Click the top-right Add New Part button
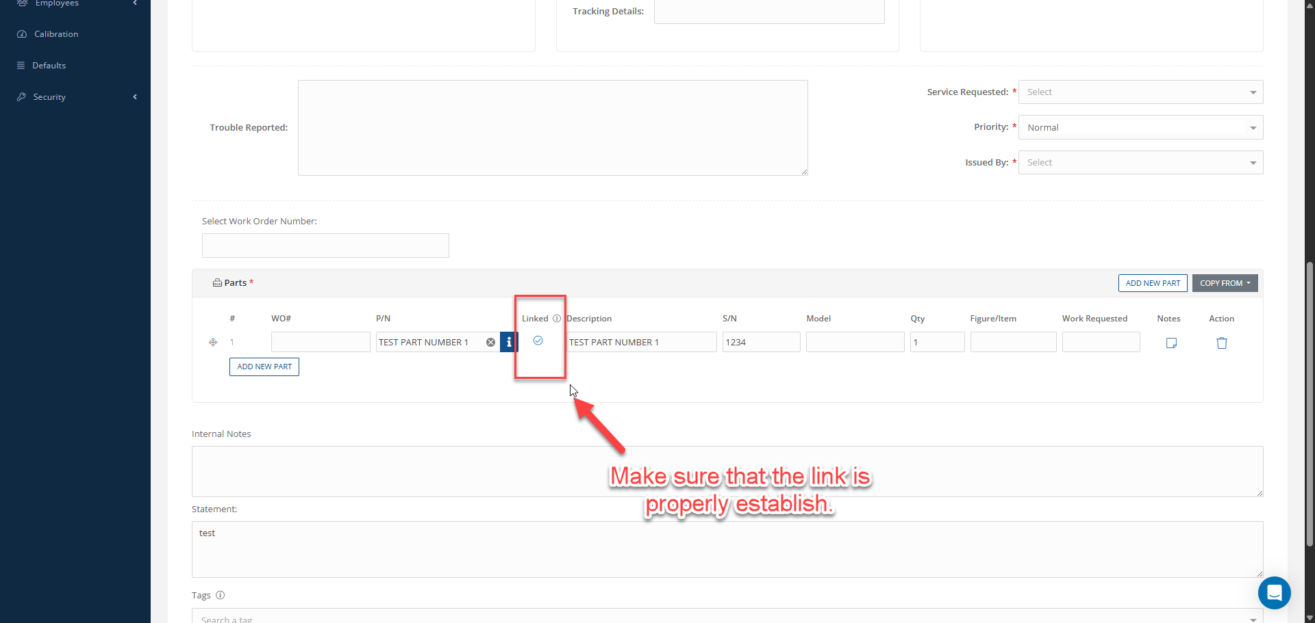The width and height of the screenshot is (1315, 623). (1153, 283)
